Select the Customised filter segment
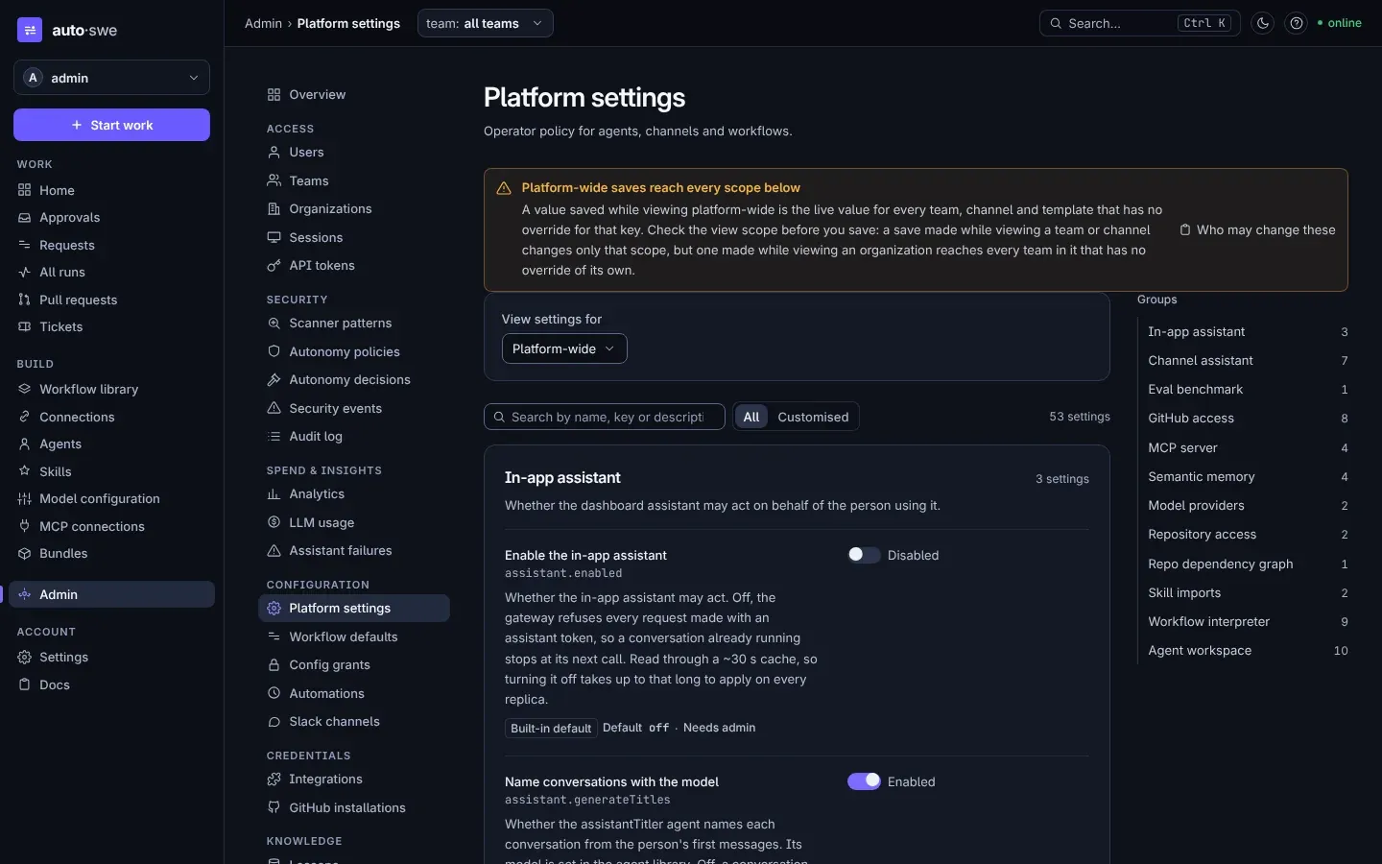Image resolution: width=1382 pixels, height=864 pixels. point(813,417)
